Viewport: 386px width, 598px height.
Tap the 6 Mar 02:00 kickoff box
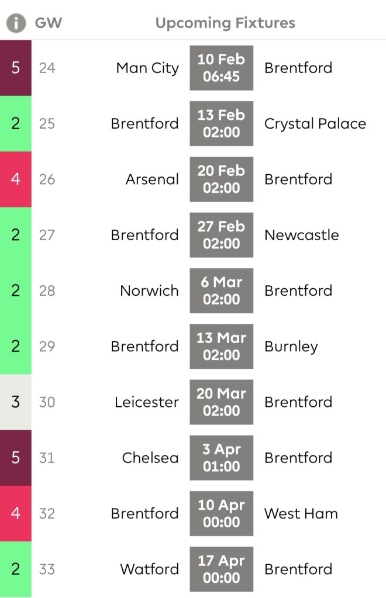click(221, 291)
